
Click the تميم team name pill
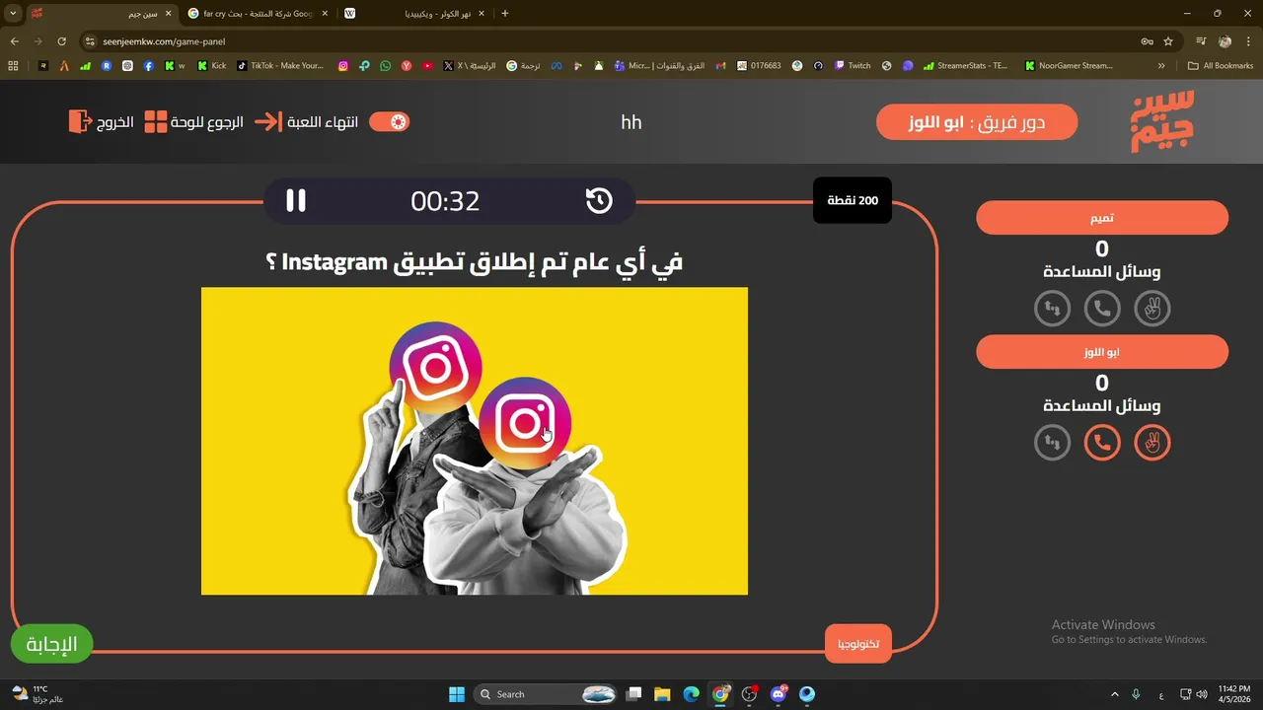tap(1102, 218)
